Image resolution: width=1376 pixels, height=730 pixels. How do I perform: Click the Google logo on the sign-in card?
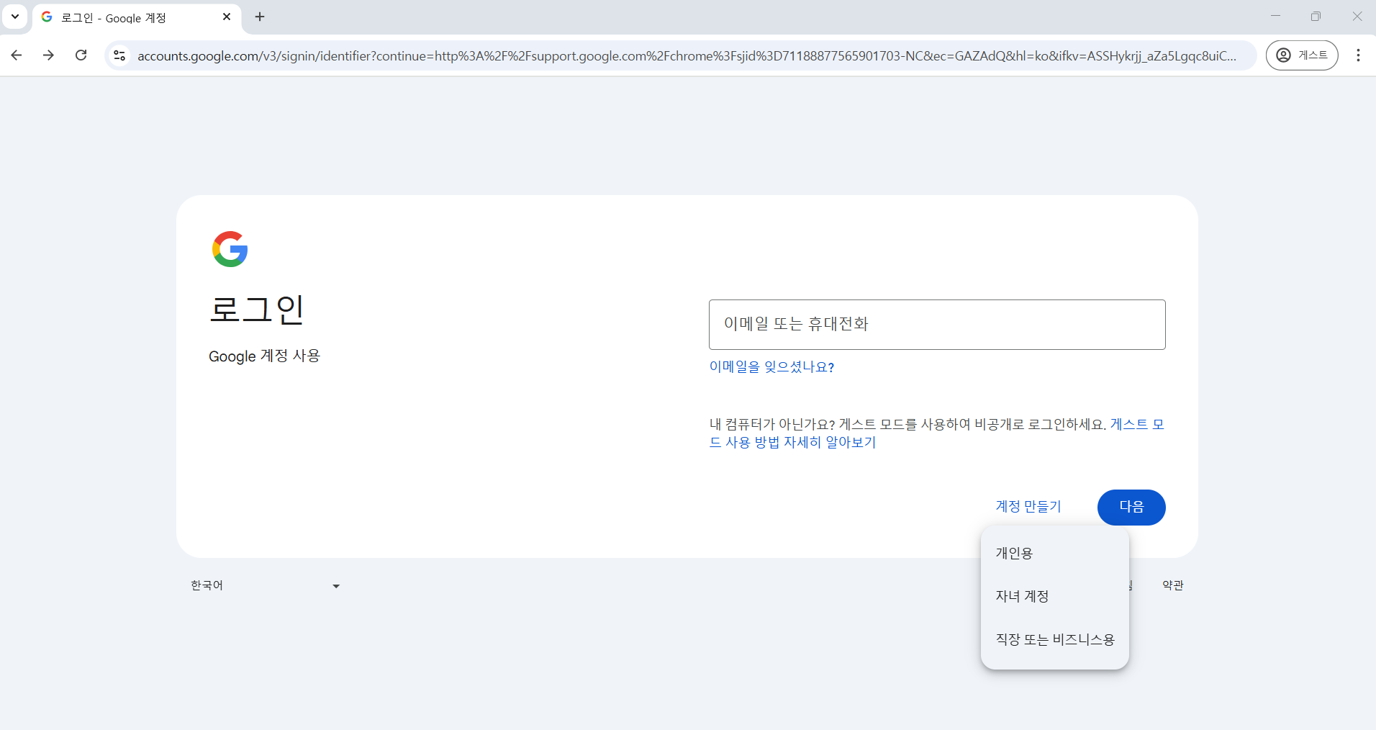(x=230, y=249)
